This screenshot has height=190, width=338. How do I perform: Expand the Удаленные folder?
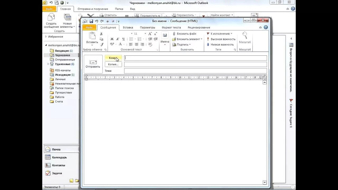pyautogui.click(x=48, y=64)
